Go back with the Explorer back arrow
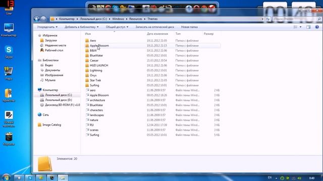The width and height of the screenshot is (323, 181). point(36,19)
